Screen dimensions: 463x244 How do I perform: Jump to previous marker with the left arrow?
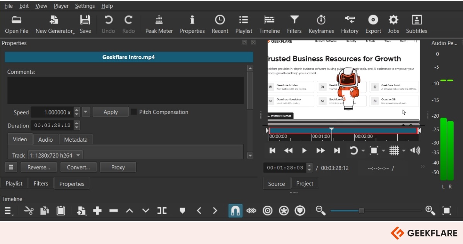coord(199,211)
